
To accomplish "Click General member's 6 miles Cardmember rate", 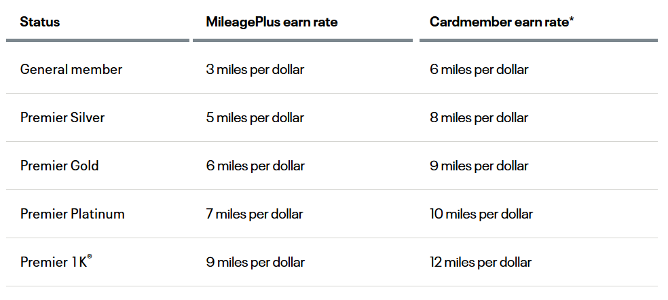I will point(479,69).
